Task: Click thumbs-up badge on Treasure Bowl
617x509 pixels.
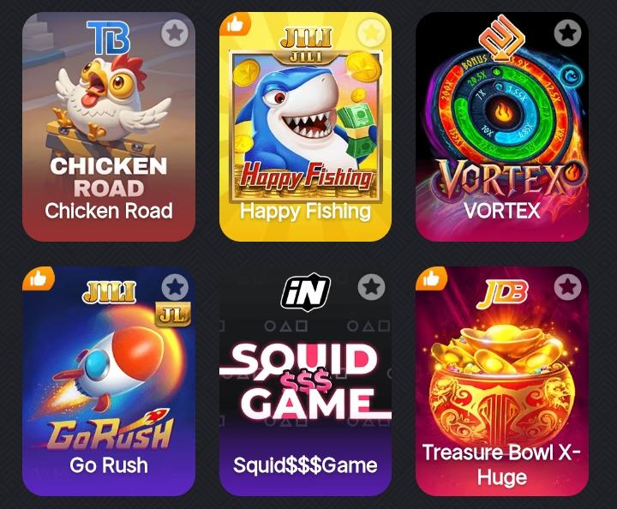Action: 431,278
